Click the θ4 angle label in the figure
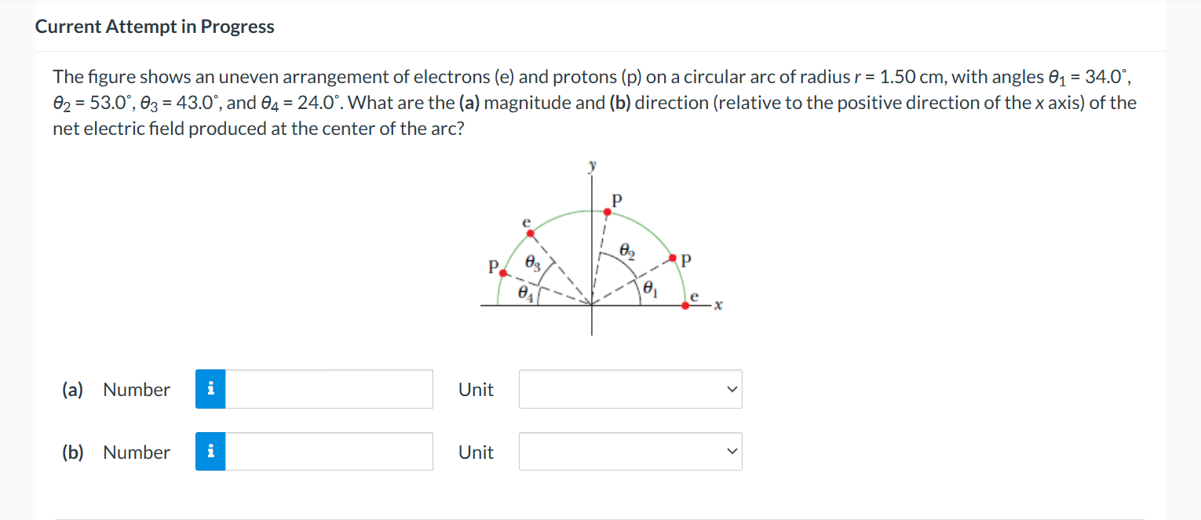 point(525,292)
